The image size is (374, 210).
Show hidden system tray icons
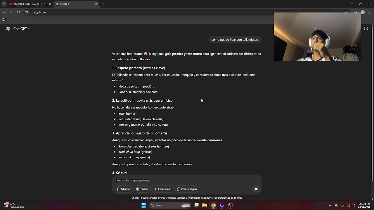coord(330,205)
